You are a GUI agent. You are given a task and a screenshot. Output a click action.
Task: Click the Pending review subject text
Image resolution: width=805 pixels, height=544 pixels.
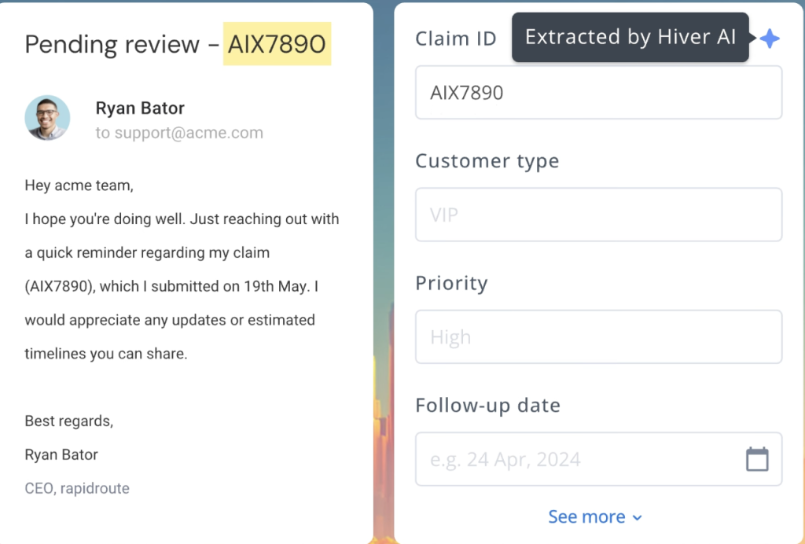click(x=112, y=44)
